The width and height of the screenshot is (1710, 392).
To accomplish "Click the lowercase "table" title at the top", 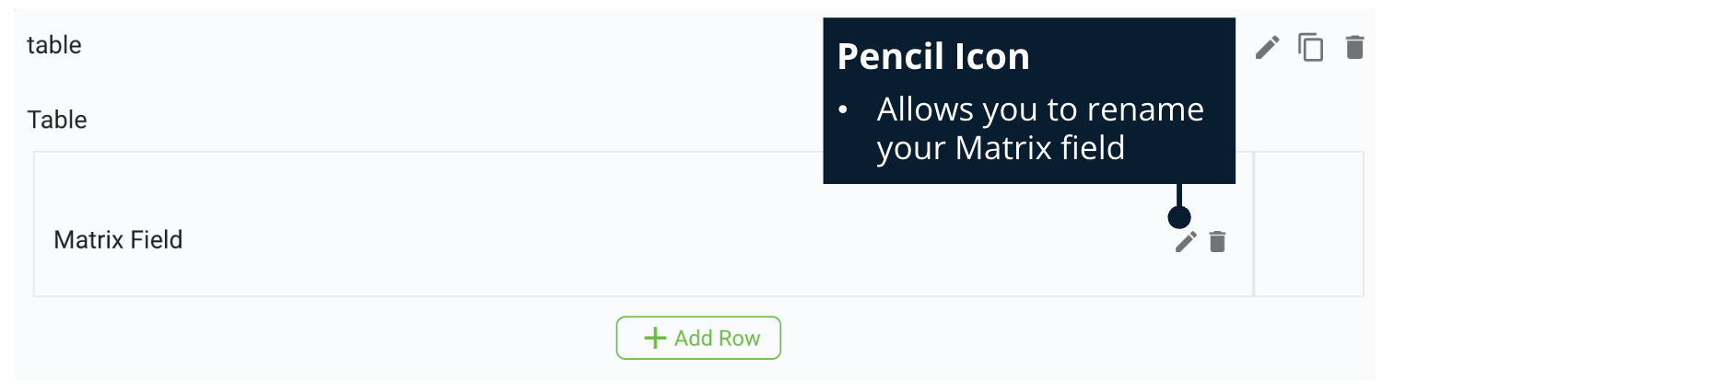I will click(x=54, y=45).
